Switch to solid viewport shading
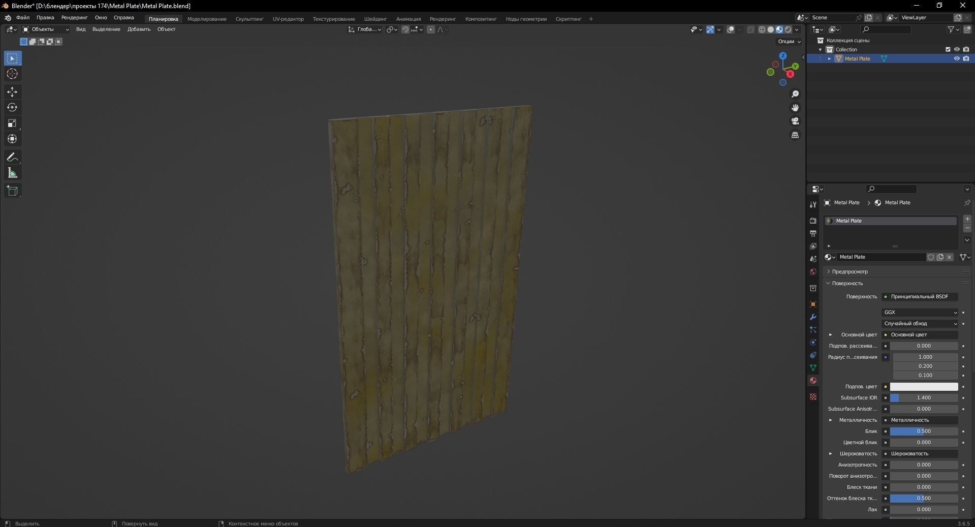The image size is (975, 527). (771, 29)
